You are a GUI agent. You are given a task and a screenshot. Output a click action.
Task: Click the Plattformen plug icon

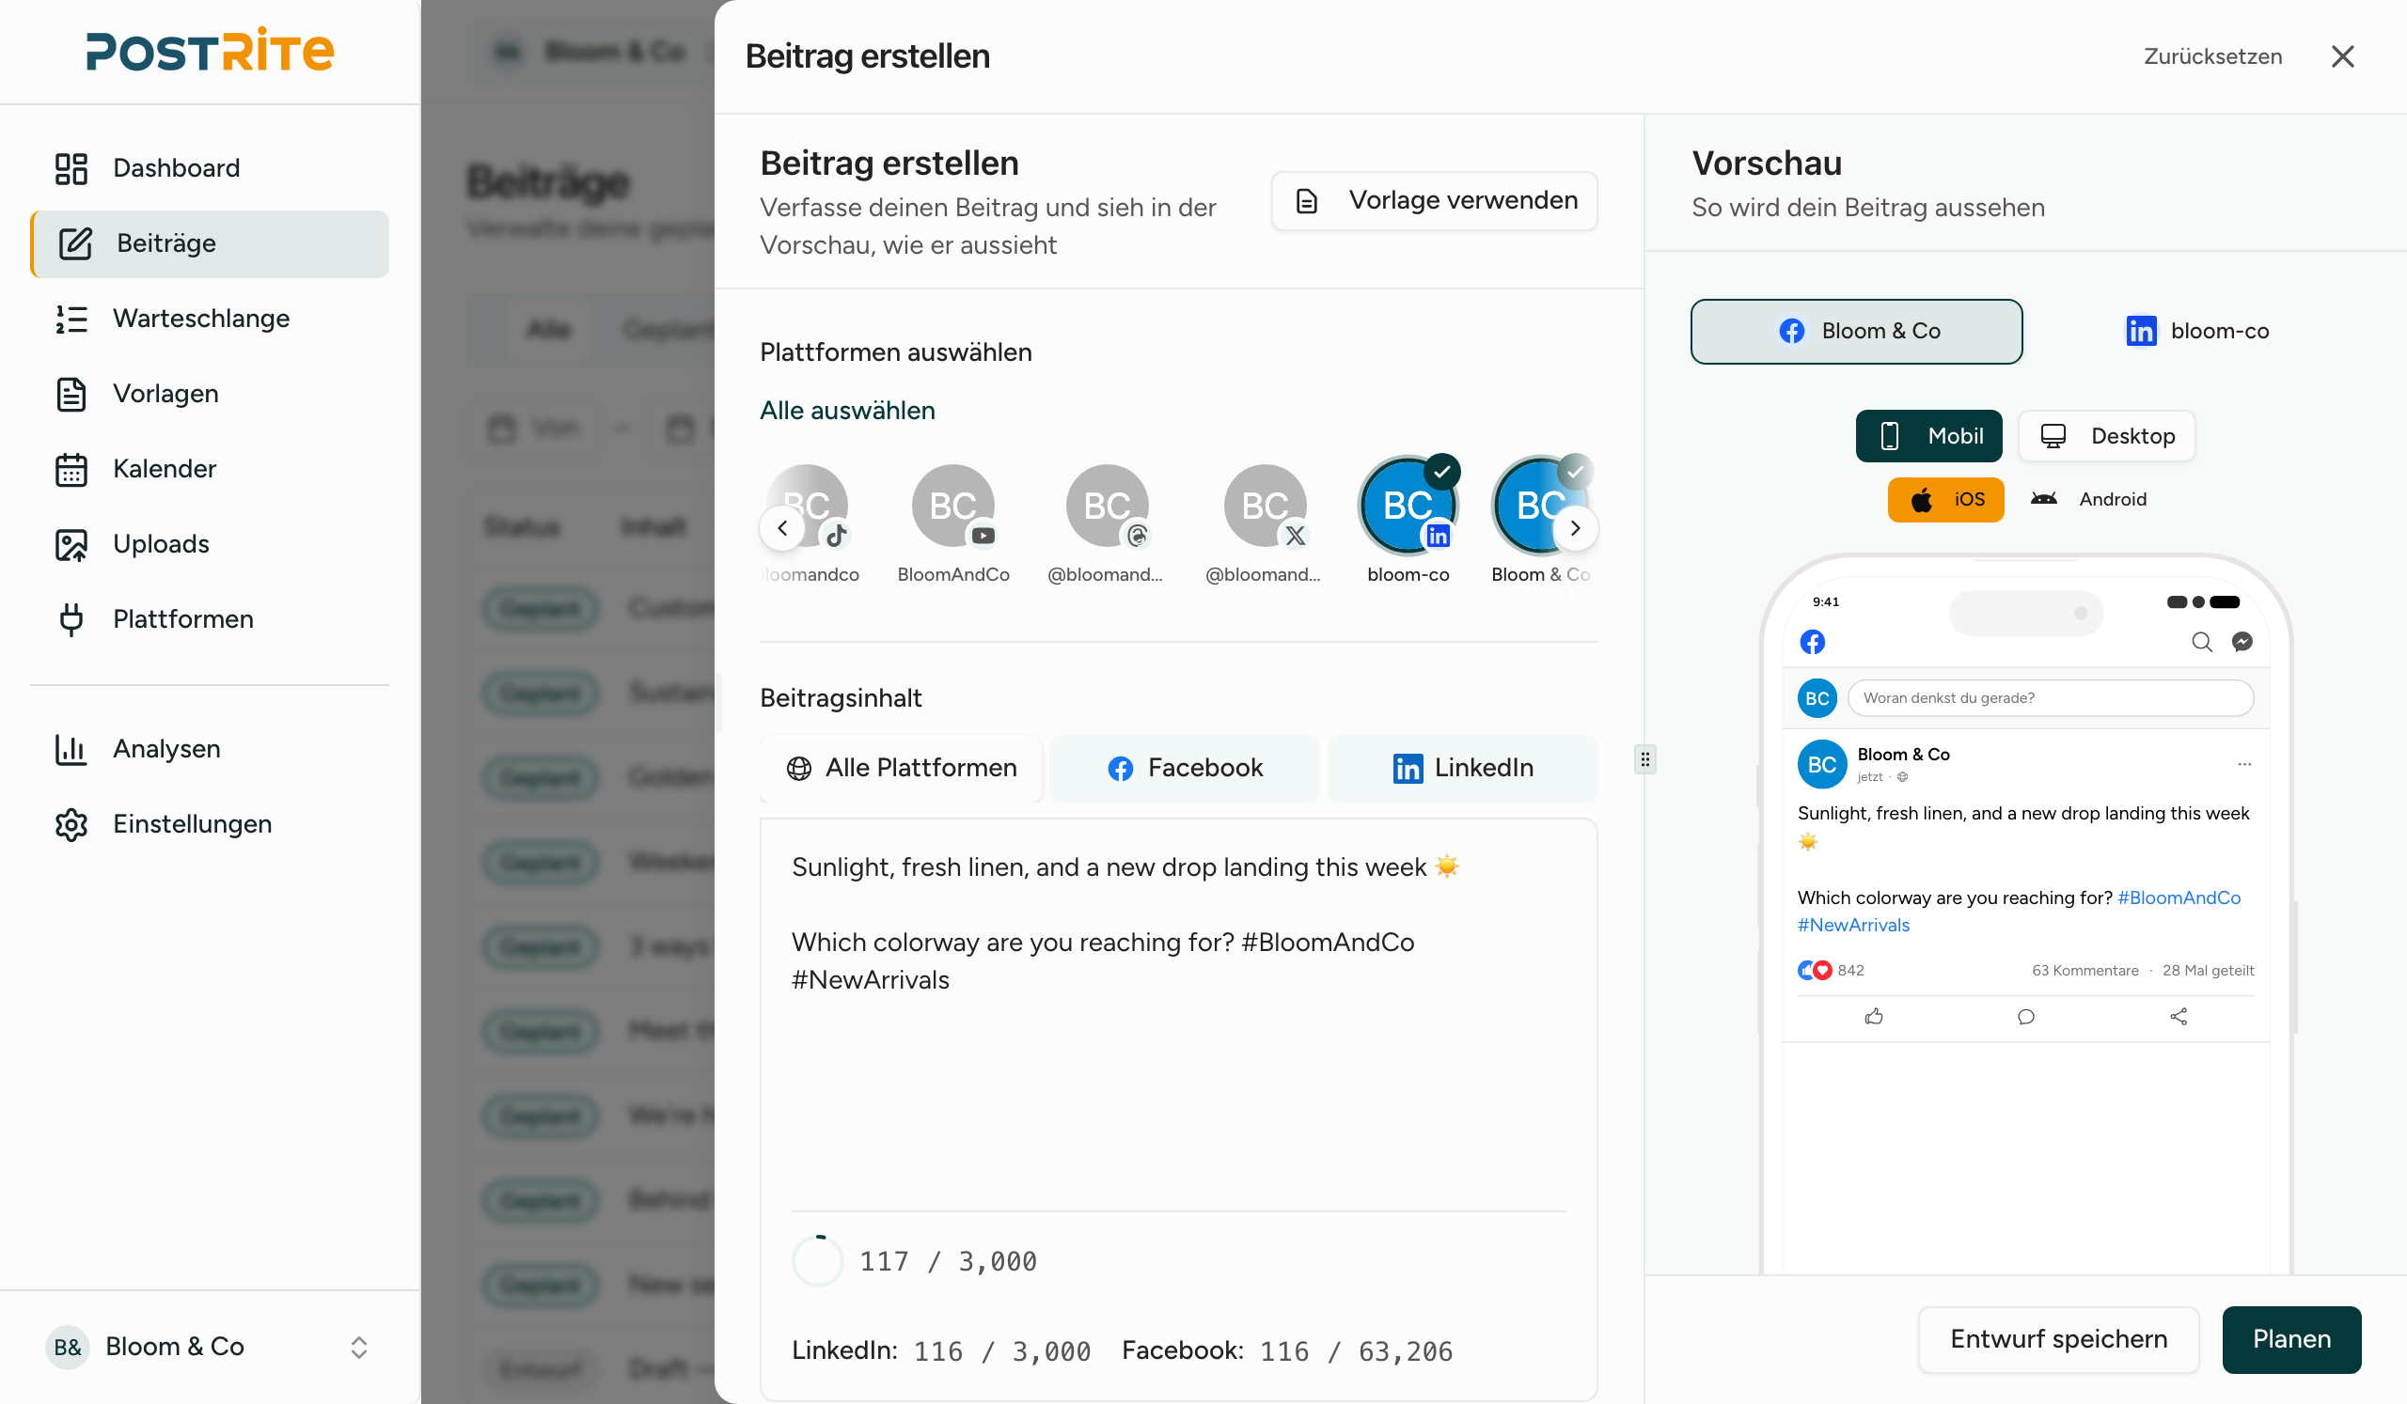click(x=71, y=618)
